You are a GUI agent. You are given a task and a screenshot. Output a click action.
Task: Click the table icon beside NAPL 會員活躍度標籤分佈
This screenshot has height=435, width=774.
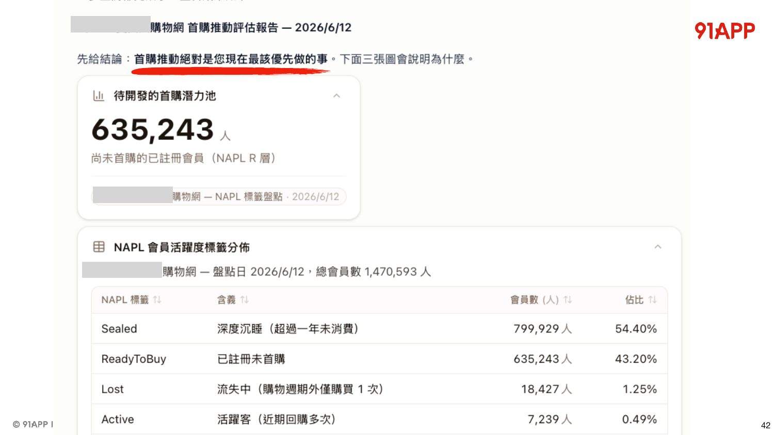click(99, 247)
